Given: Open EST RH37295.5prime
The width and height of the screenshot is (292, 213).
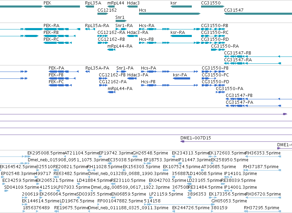Looking at the screenshot, I should coord(262,211).
